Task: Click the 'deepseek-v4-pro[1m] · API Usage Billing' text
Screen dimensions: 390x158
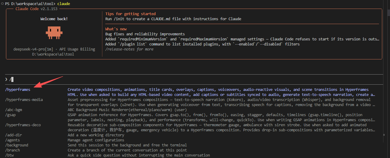Action: click(x=54, y=49)
